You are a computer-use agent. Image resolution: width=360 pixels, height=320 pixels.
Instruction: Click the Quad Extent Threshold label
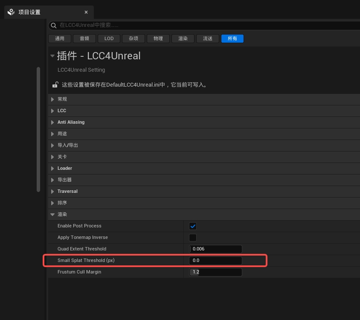(82, 249)
